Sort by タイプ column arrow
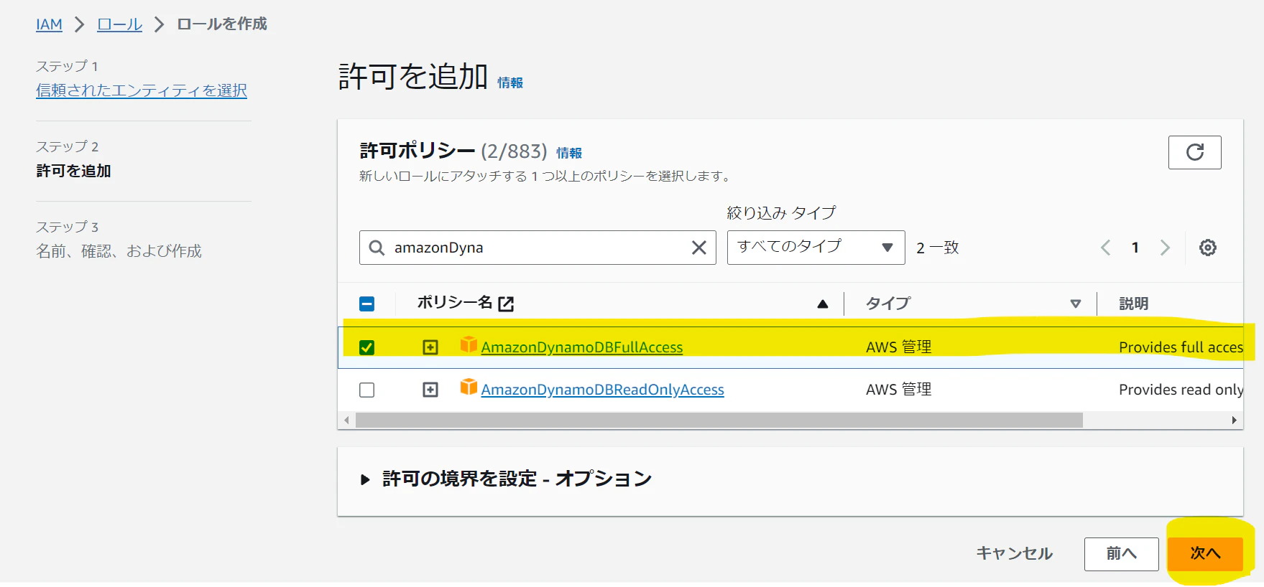Screen dimensions: 1264x587 1076,304
